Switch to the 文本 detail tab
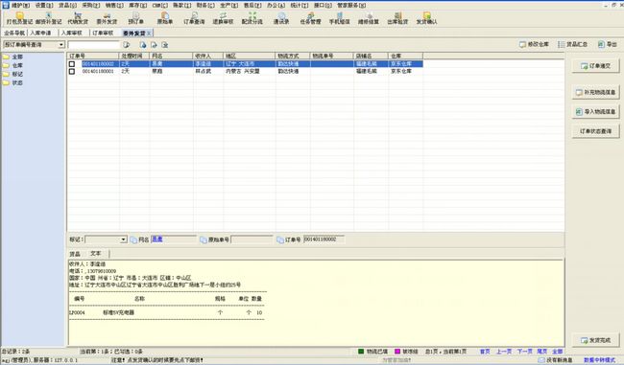The width and height of the screenshot is (624, 365). pos(95,254)
